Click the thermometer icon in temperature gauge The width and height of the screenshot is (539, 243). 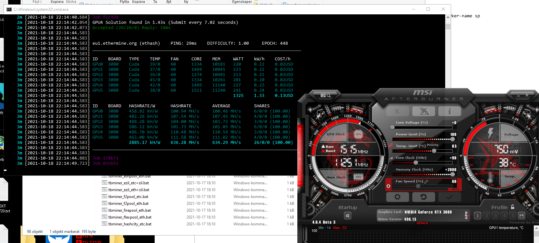coord(490,177)
